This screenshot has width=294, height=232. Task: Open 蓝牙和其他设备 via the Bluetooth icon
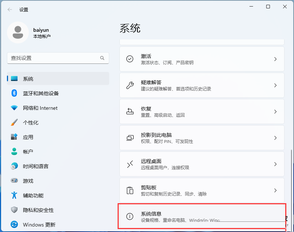[14, 93]
